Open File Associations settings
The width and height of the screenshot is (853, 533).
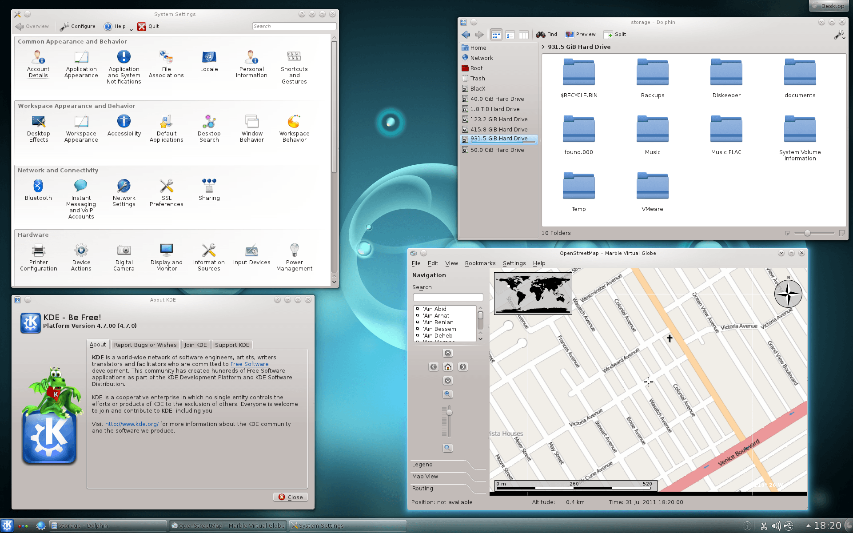click(166, 64)
